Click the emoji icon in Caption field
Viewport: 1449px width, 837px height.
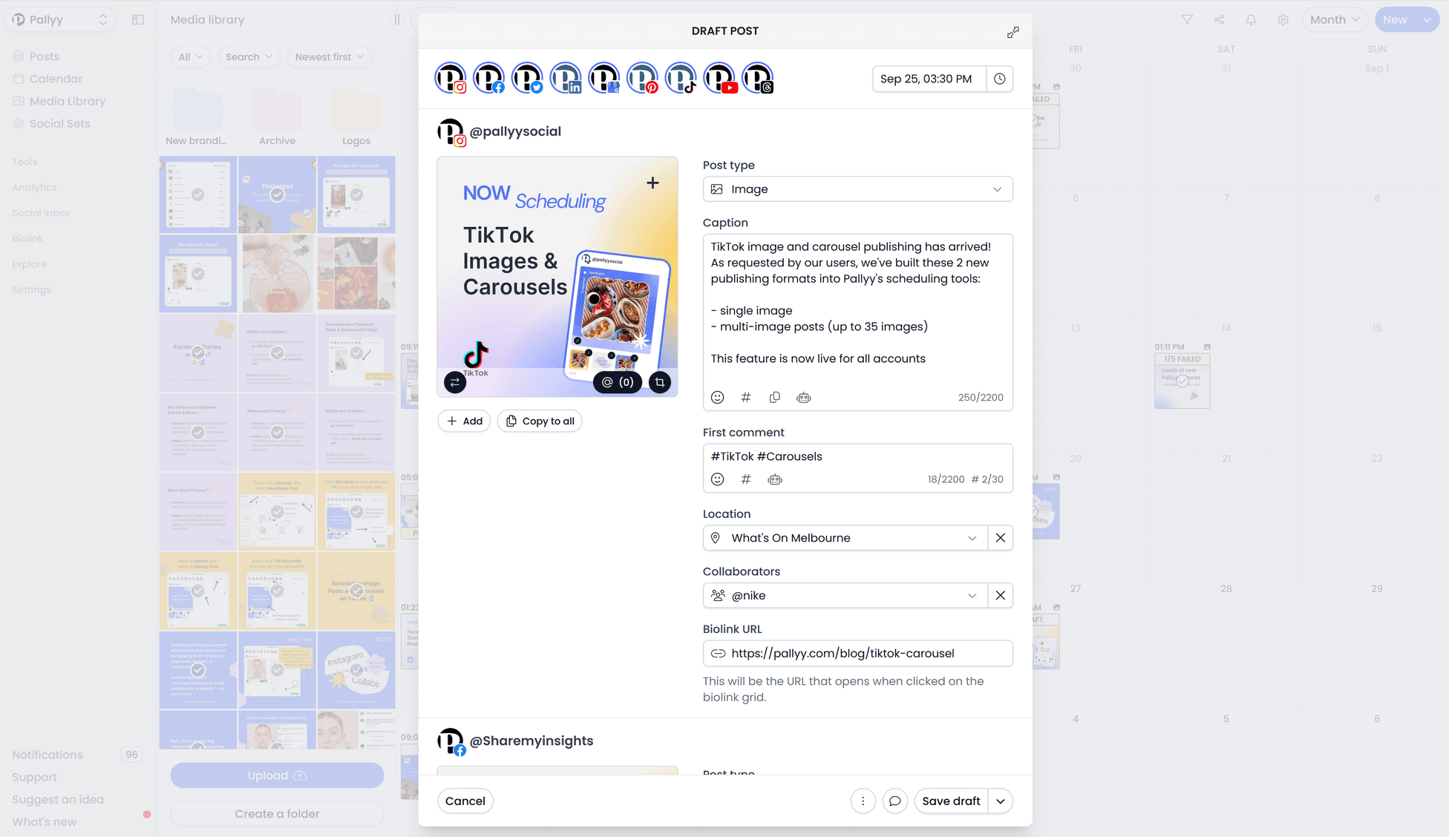[718, 396]
